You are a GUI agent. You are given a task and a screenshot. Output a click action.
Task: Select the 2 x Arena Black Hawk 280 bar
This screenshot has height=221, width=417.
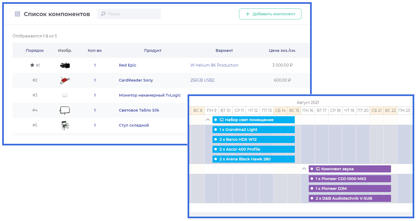click(253, 159)
